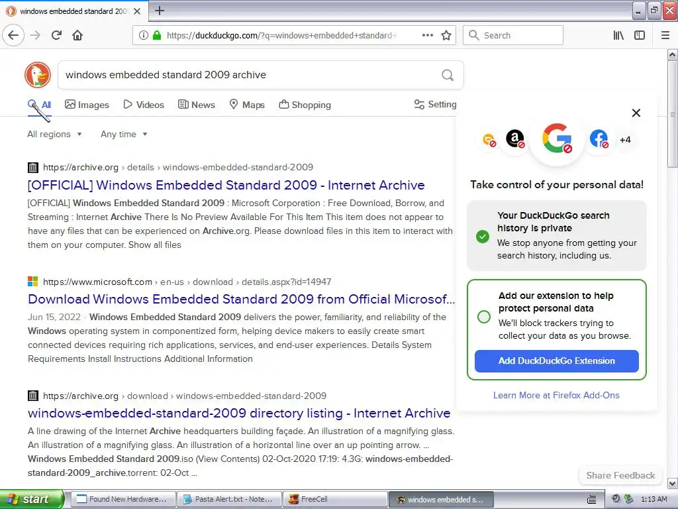
Task: Open the directory listing Internet Archive result
Action: click(x=239, y=414)
